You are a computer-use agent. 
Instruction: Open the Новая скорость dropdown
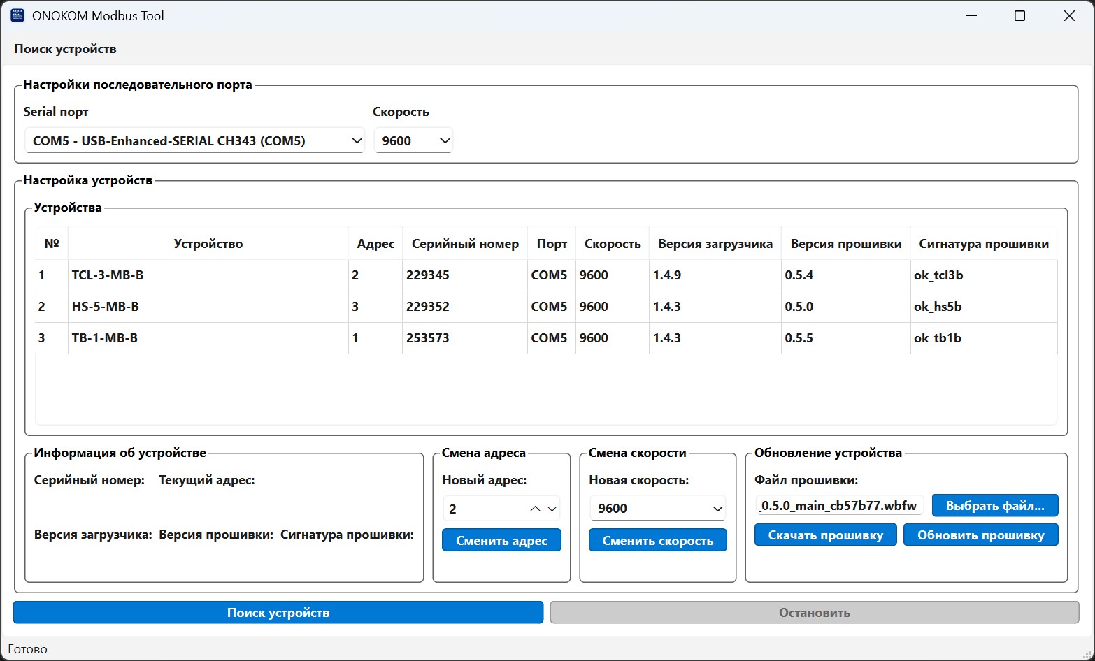click(x=657, y=508)
